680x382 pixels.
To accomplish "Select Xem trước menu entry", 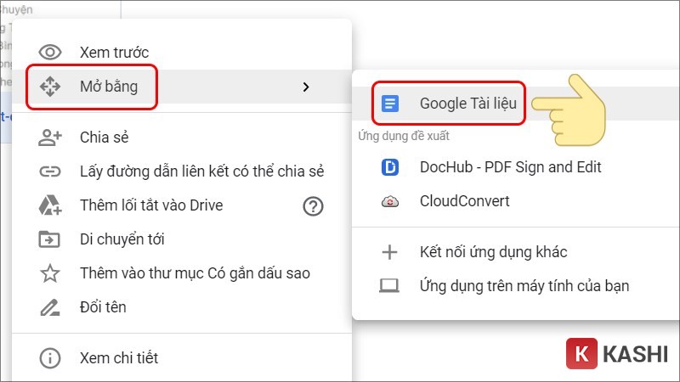I will (x=182, y=53).
